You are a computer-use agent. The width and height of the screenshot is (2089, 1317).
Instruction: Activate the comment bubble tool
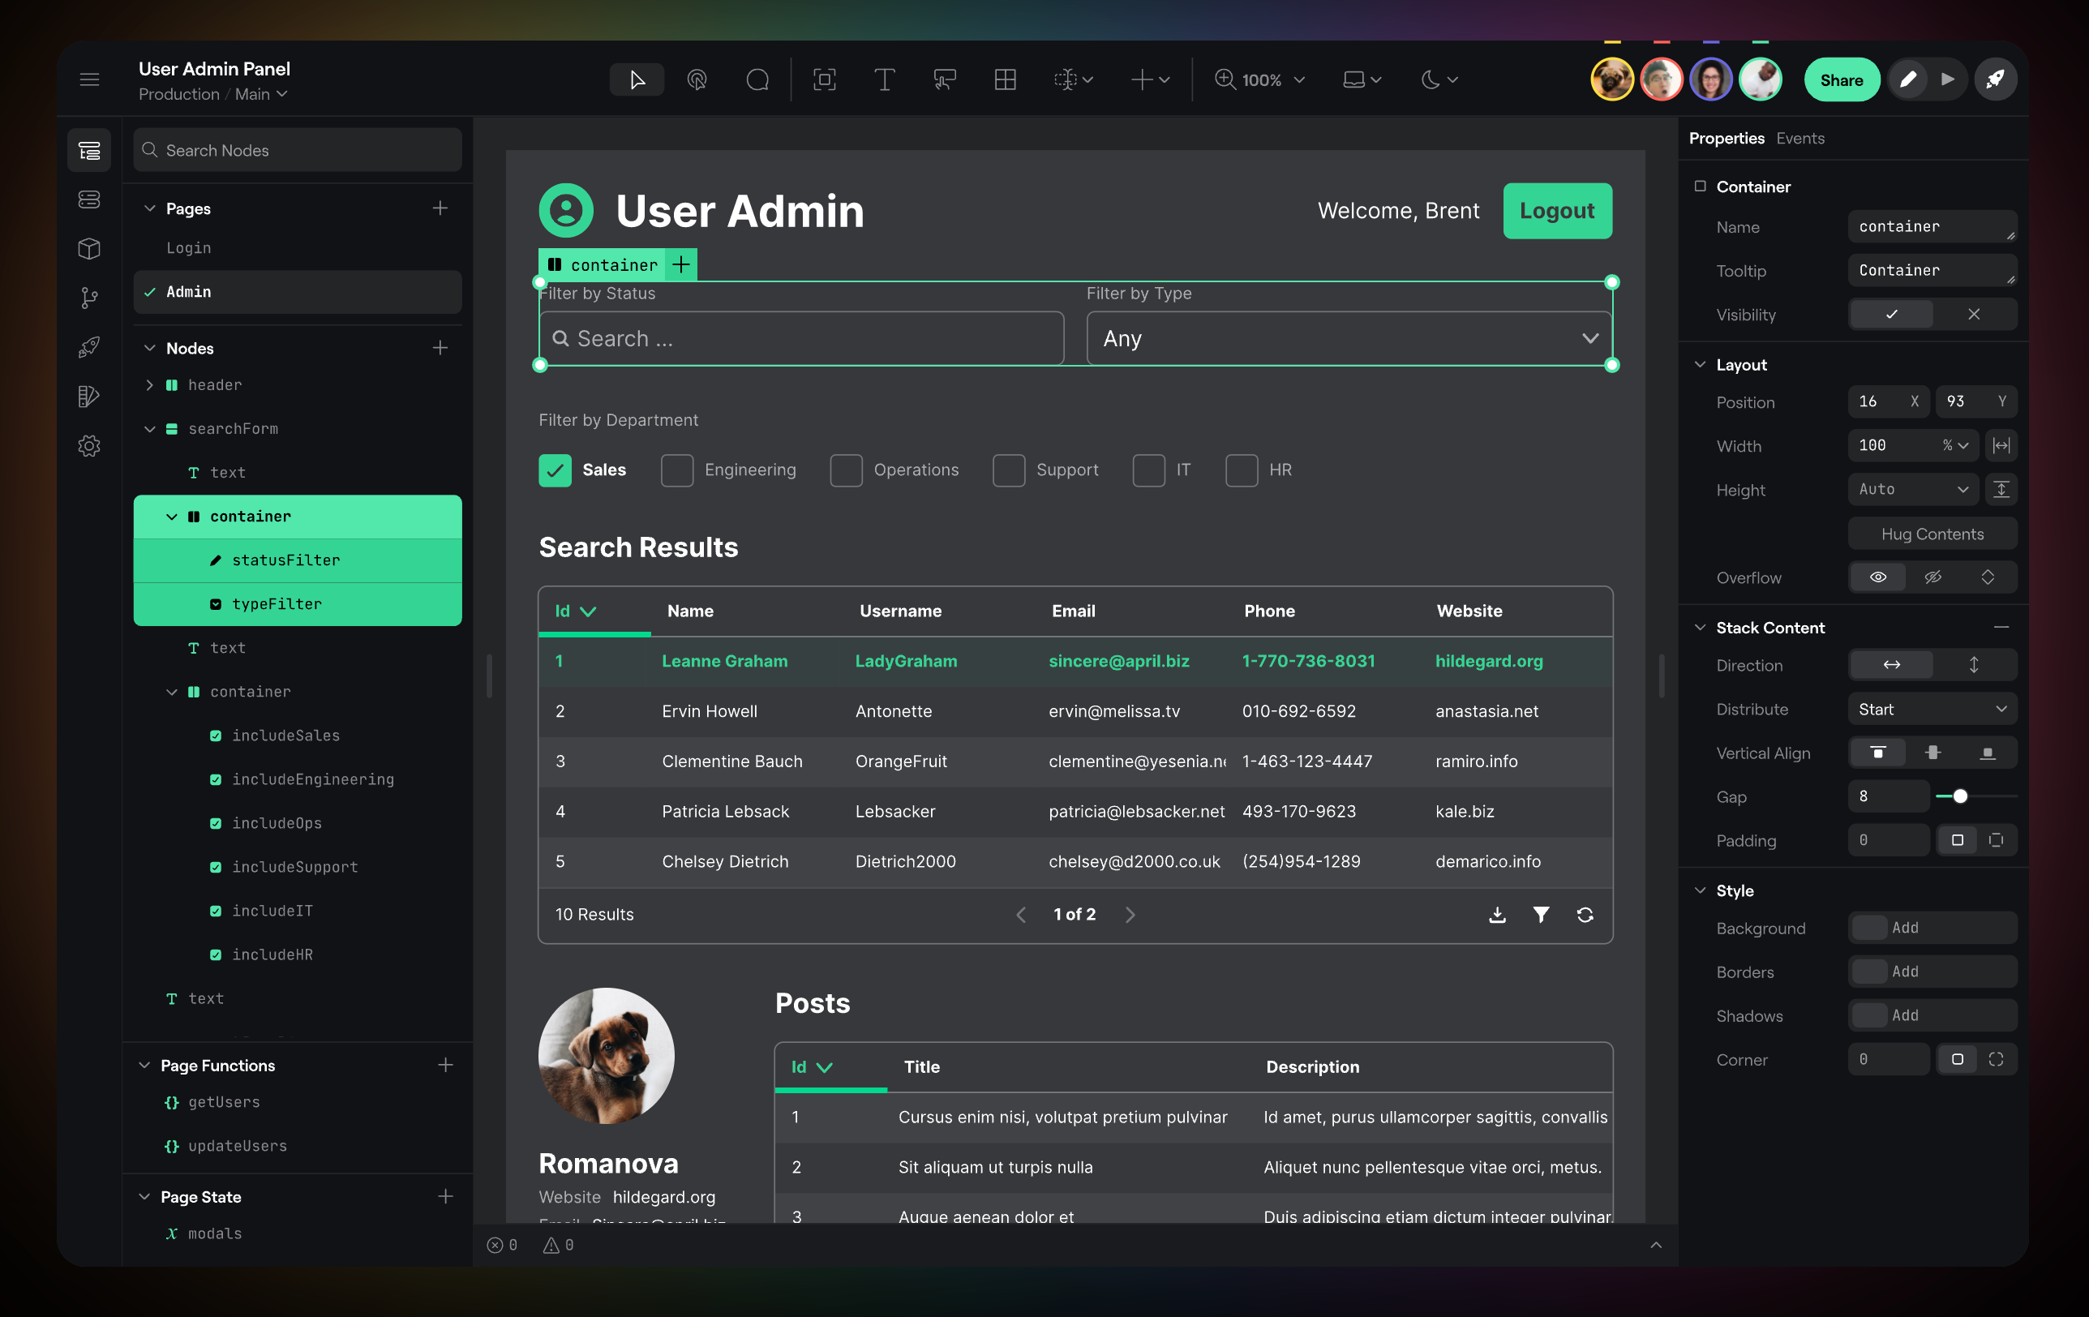click(757, 79)
